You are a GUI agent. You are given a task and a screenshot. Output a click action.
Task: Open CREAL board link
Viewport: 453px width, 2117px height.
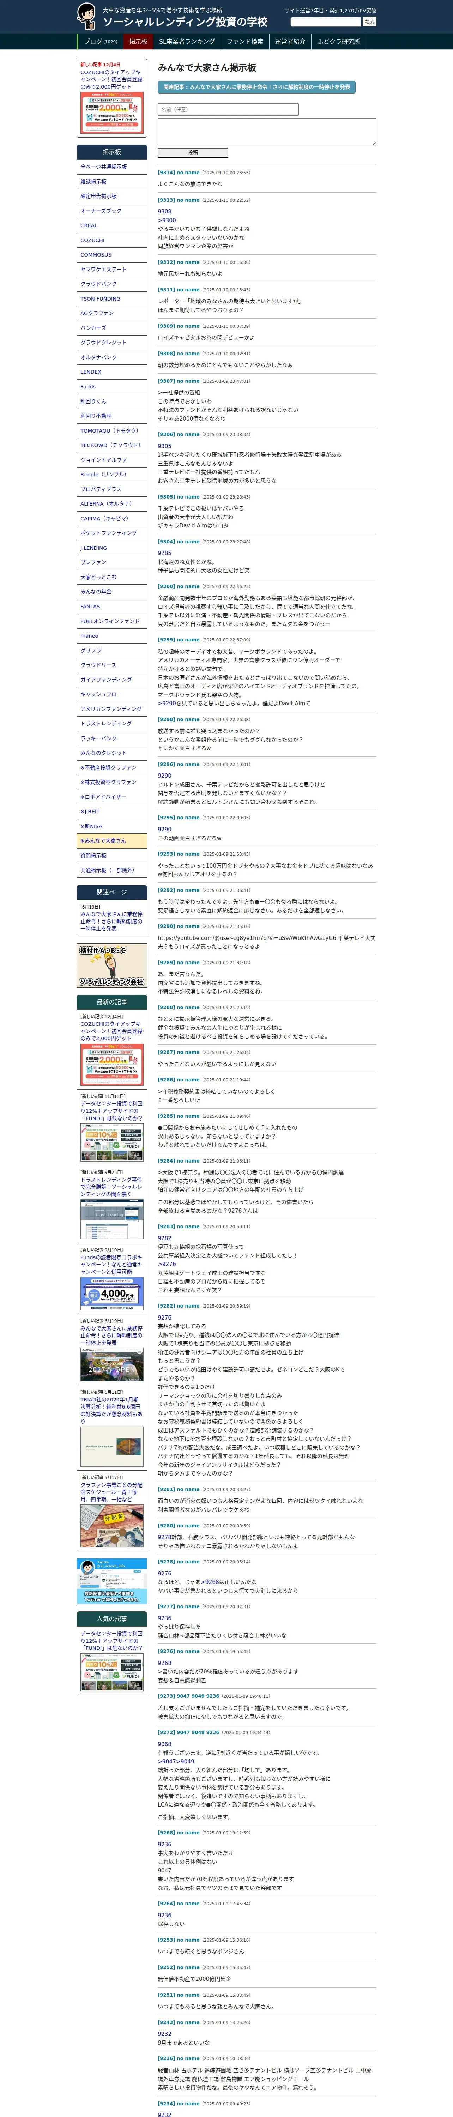[x=112, y=225]
